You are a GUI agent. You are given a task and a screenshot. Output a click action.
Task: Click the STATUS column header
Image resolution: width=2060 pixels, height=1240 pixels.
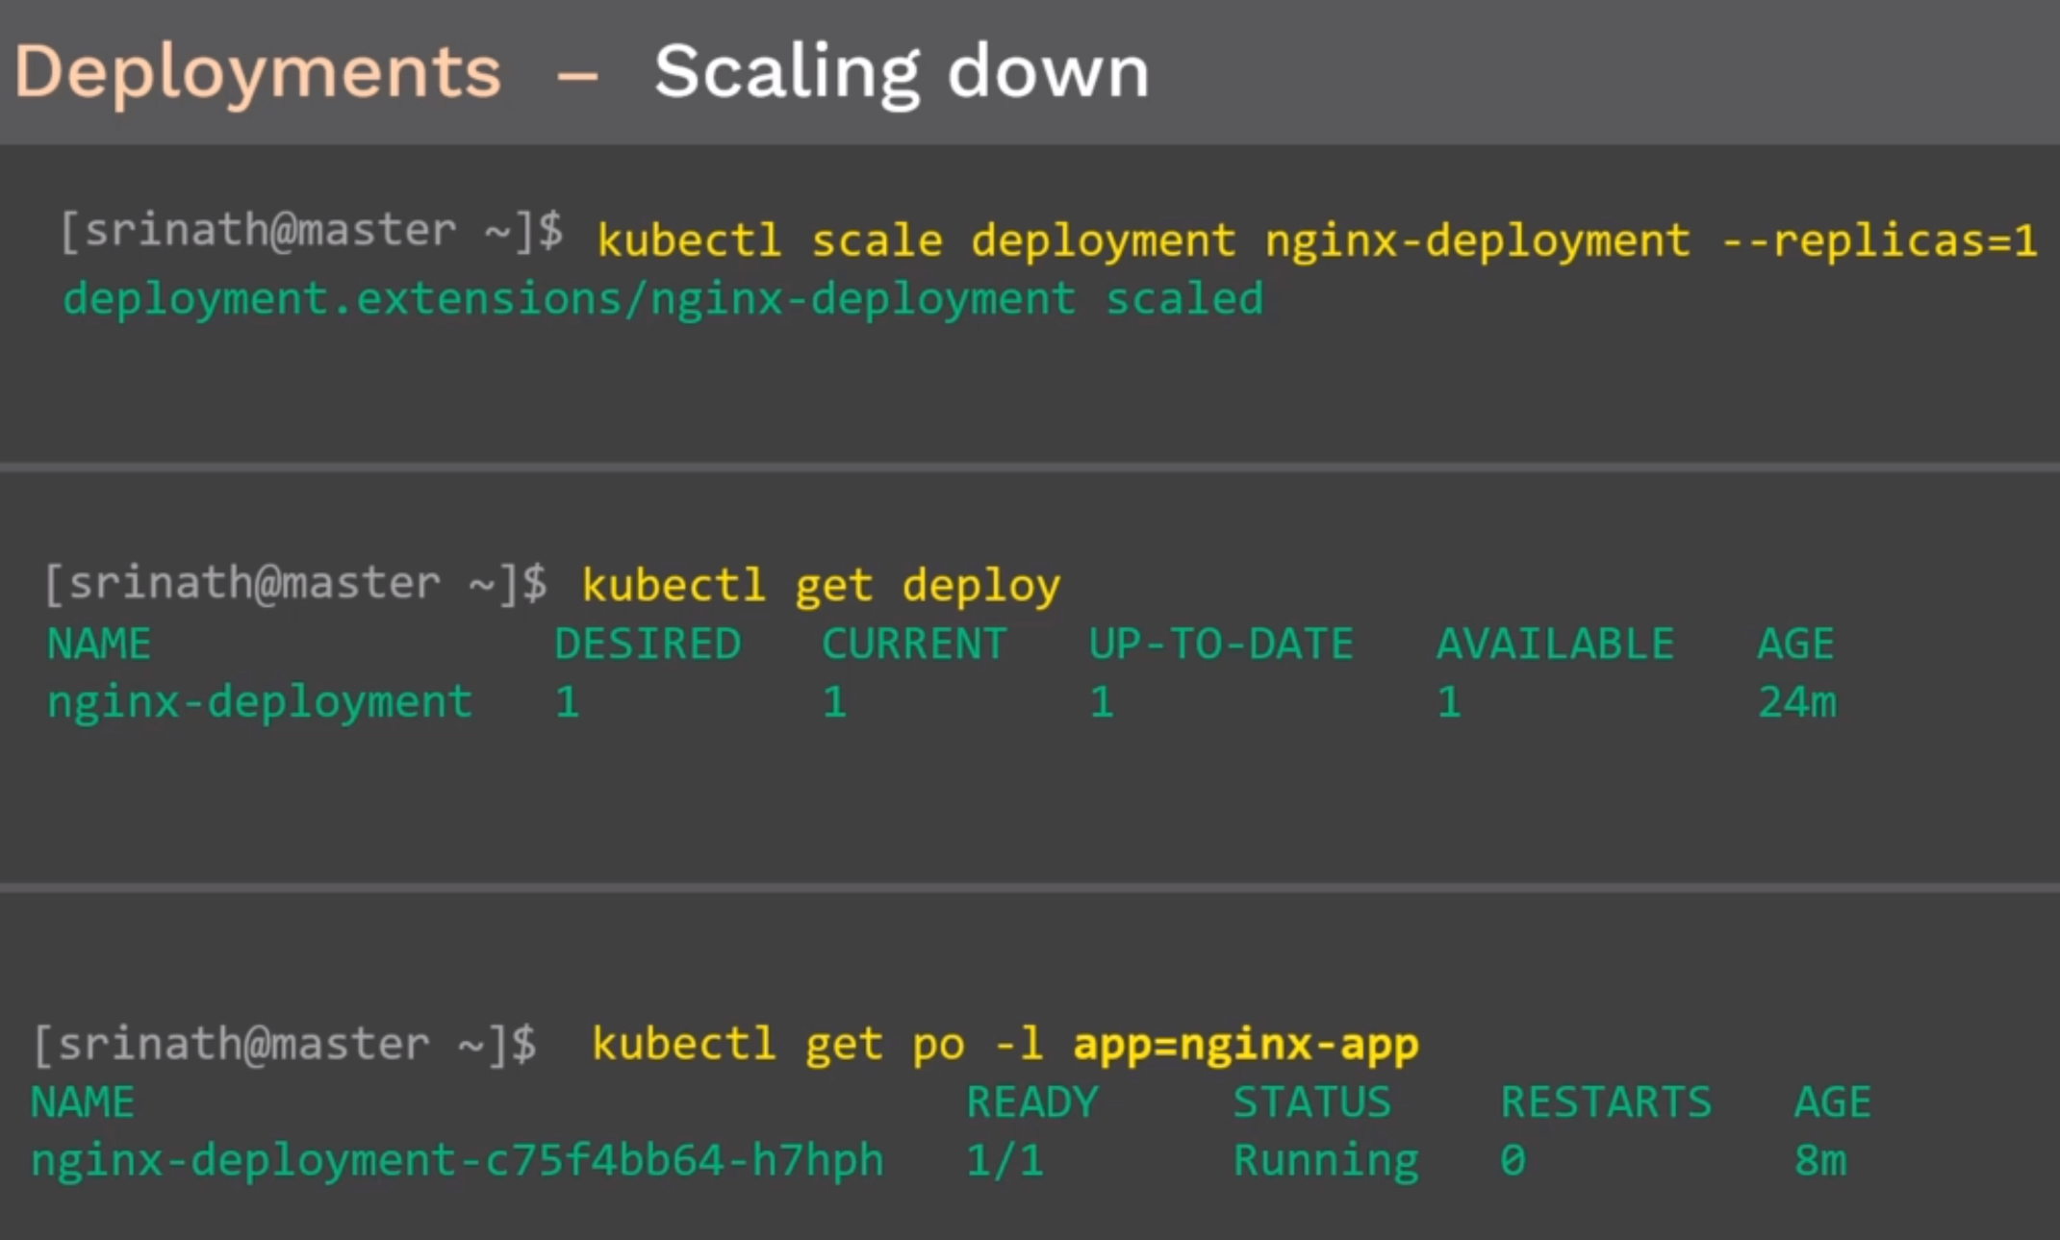[1312, 1102]
